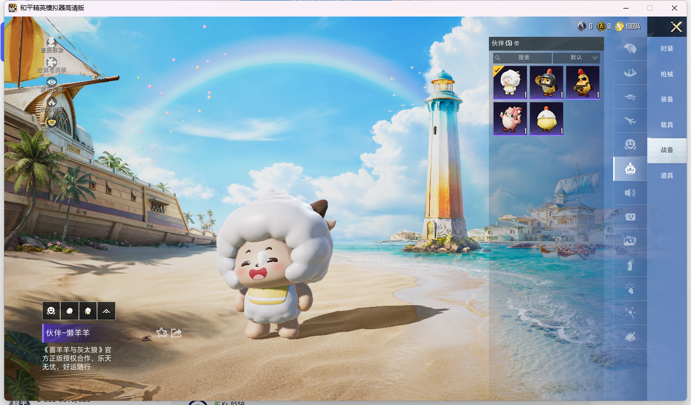Share the 懒羊羊 companion
691x405 pixels.
tap(176, 333)
